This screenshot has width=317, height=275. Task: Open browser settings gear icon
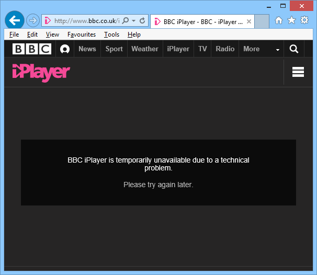click(x=304, y=20)
